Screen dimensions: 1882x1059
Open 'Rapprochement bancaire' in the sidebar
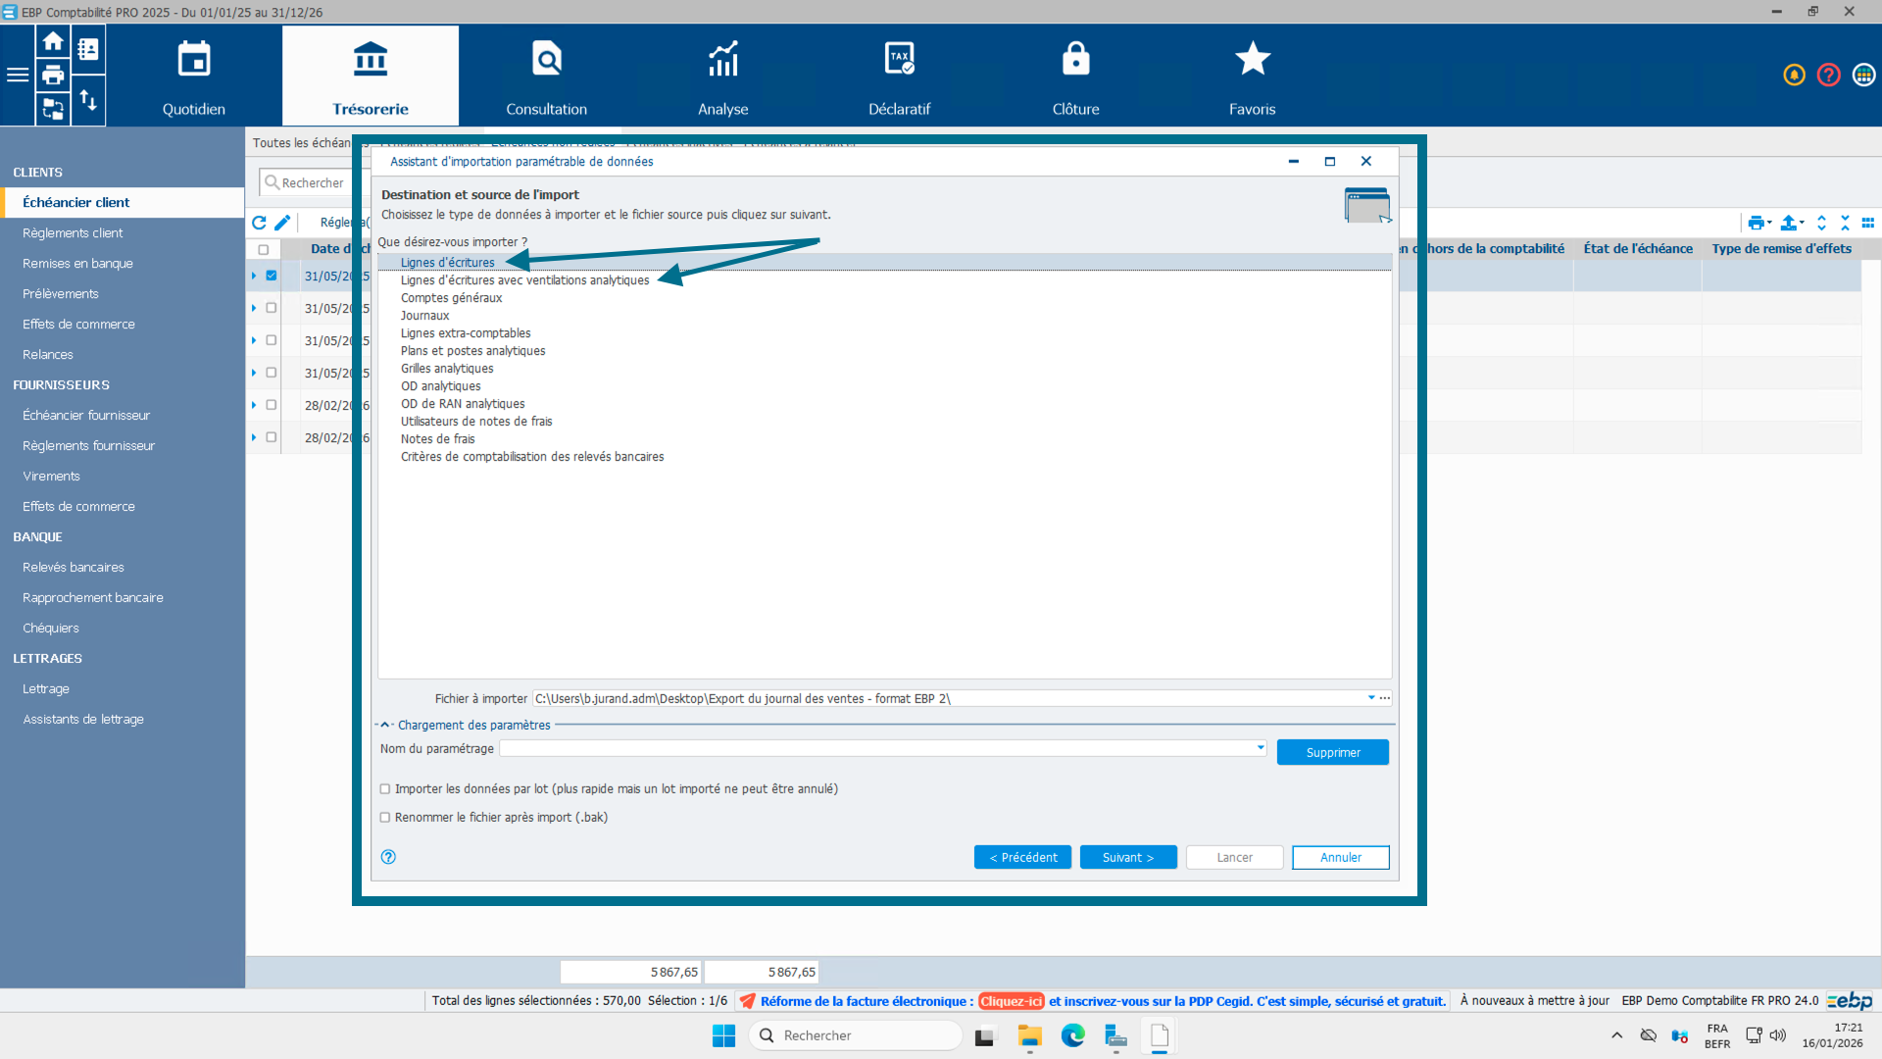(x=93, y=597)
